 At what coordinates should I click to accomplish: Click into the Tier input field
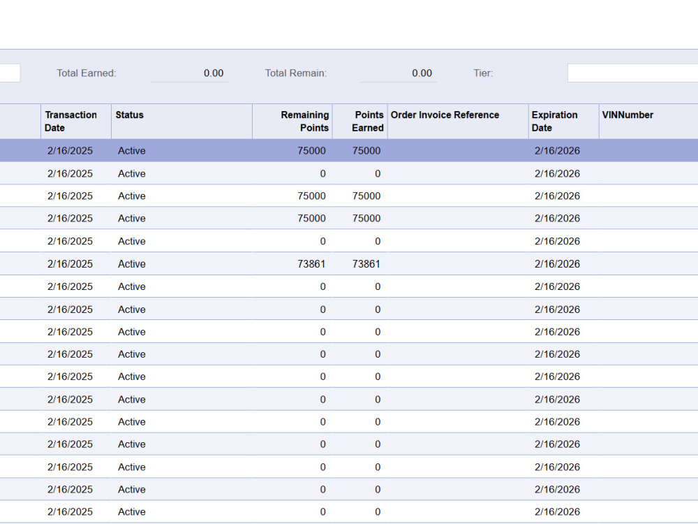632,73
